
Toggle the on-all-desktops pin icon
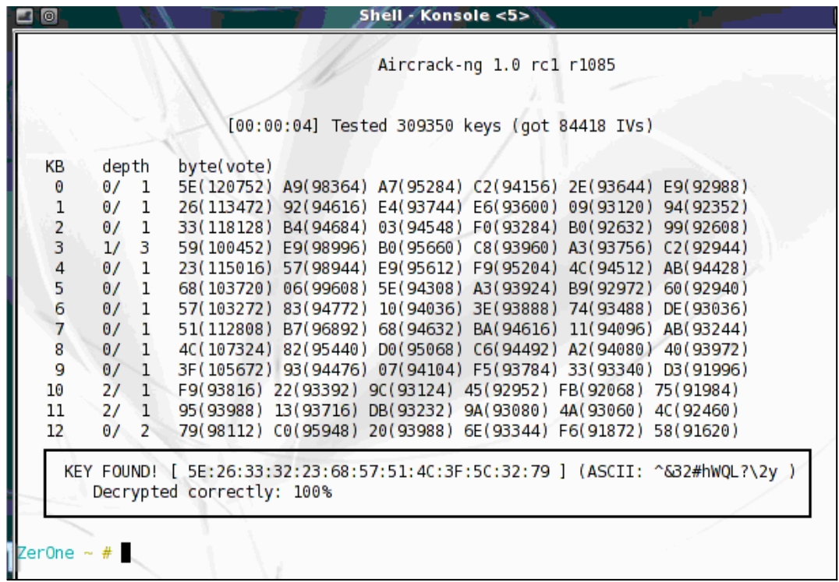coord(49,16)
